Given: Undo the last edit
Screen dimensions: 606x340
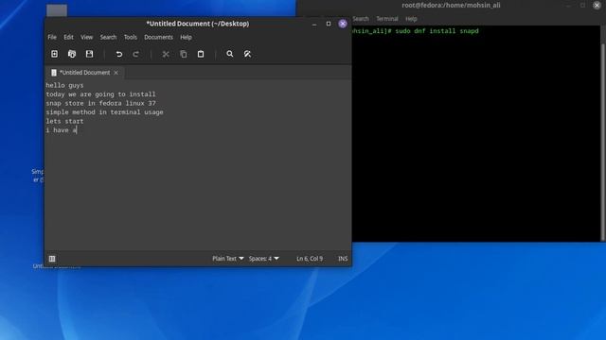Looking at the screenshot, I should coord(119,55).
